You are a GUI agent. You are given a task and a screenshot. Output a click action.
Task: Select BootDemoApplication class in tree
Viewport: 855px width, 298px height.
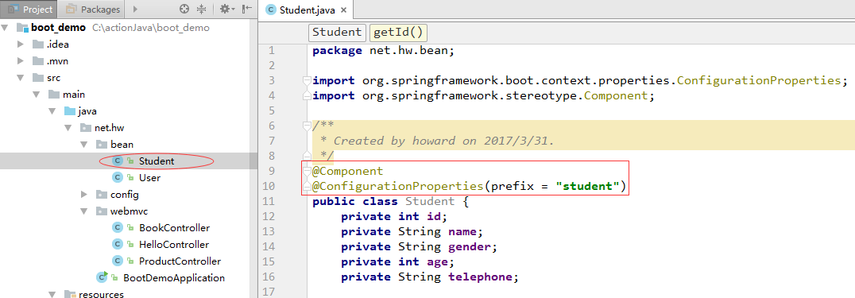(173, 278)
